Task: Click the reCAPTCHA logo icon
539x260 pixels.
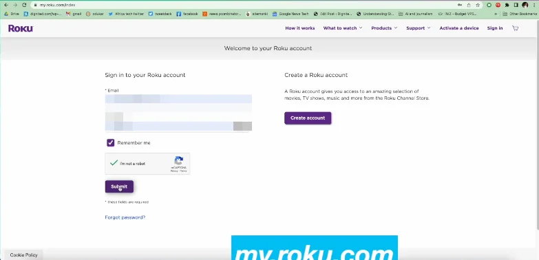Action: pos(179,161)
